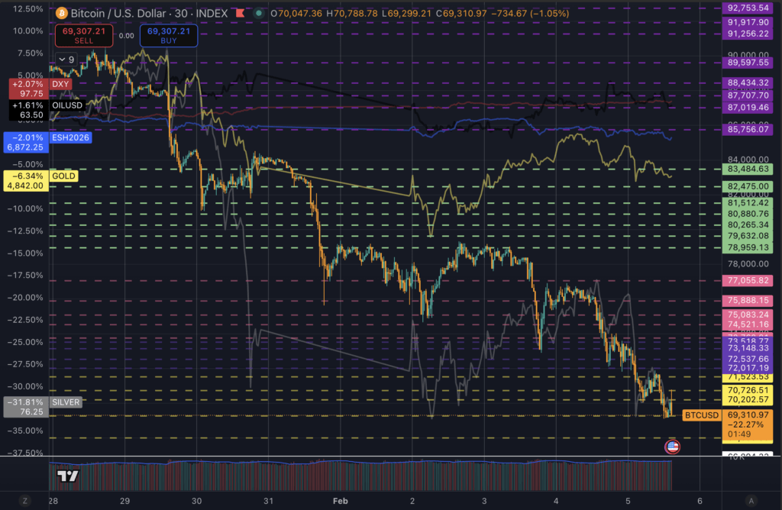Image resolution: width=782 pixels, height=510 pixels.
Task: Select the 85,756.07 price level label
Action: tap(748, 129)
